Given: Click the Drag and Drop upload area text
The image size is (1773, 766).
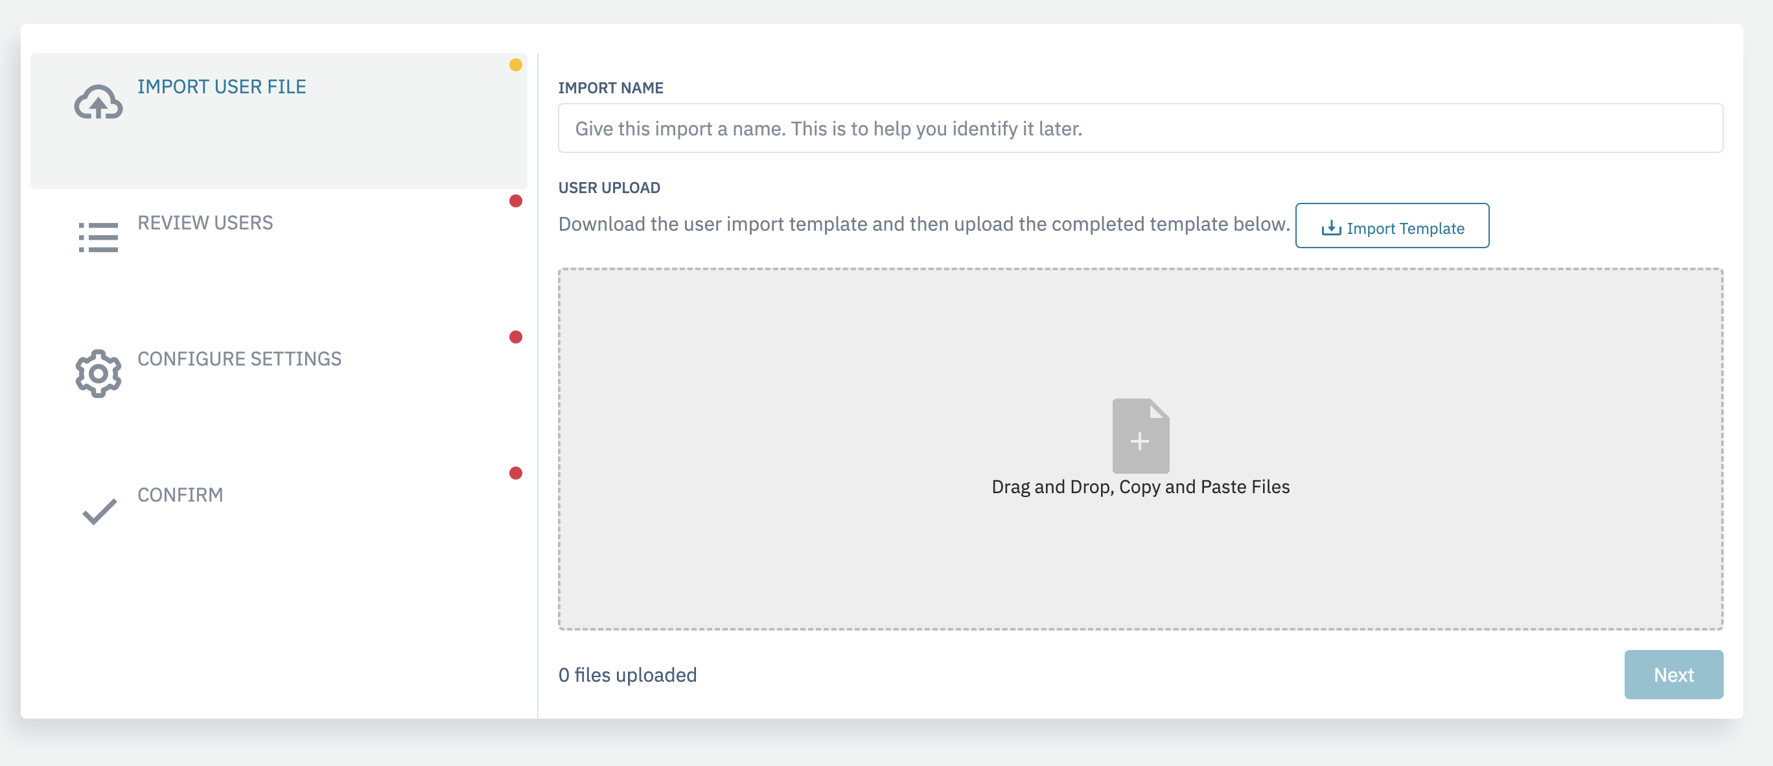Looking at the screenshot, I should point(1141,487).
